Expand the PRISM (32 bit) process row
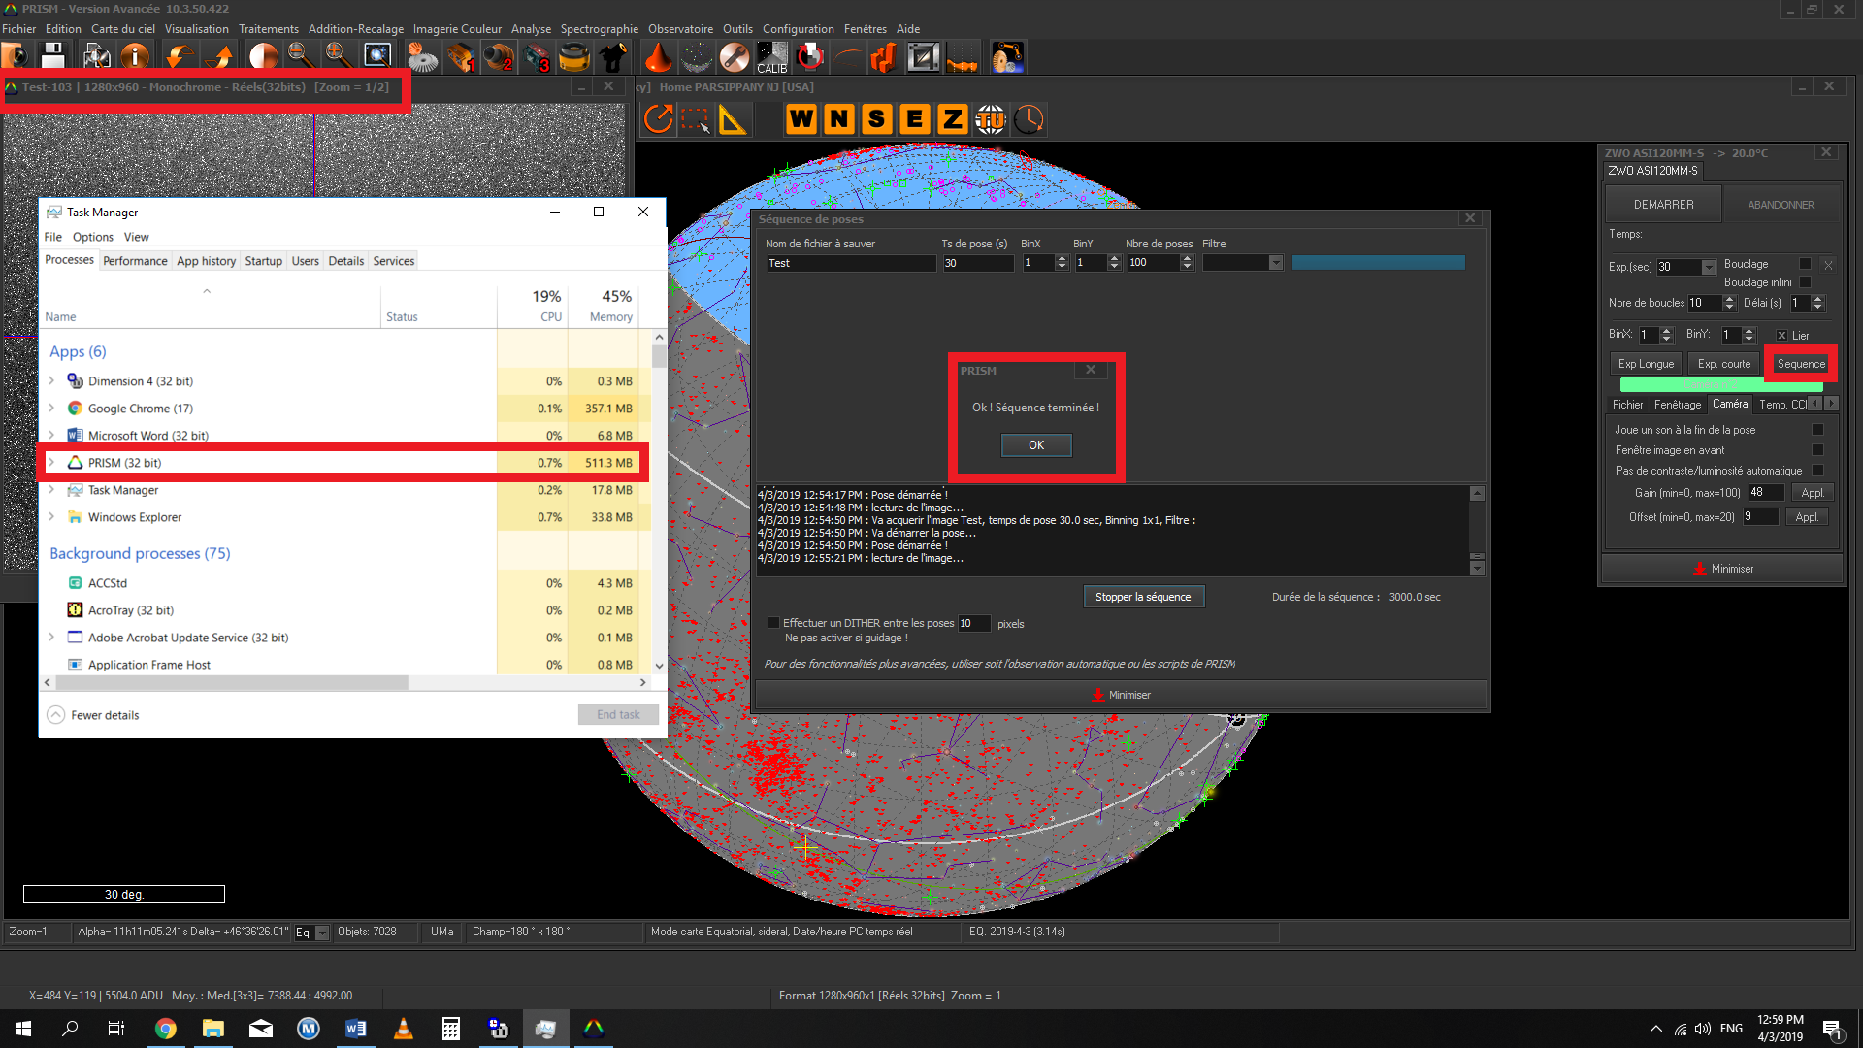 51,463
